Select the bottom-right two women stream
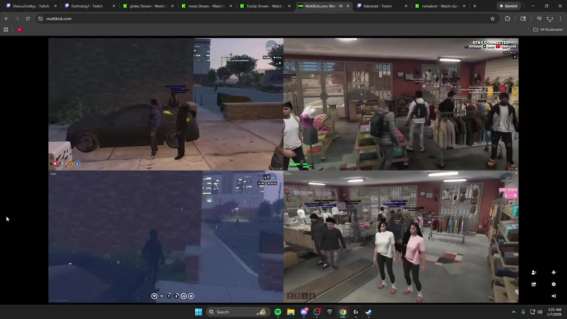 [401, 237]
